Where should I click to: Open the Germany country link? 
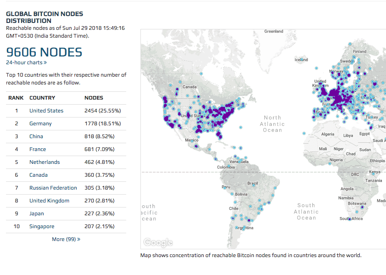tap(40, 123)
